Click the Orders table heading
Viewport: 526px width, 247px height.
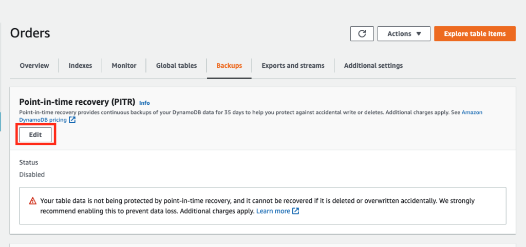30,33
